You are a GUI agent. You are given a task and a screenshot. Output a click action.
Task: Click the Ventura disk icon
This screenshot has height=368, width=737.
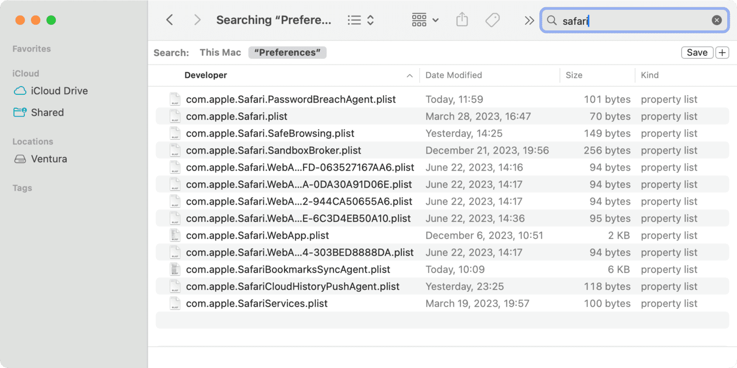click(20, 159)
